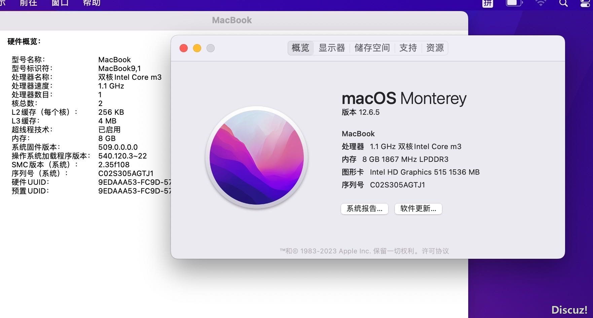The width and height of the screenshot is (593, 318).
Task: Open Spotlight search icon
Action: (x=563, y=3)
